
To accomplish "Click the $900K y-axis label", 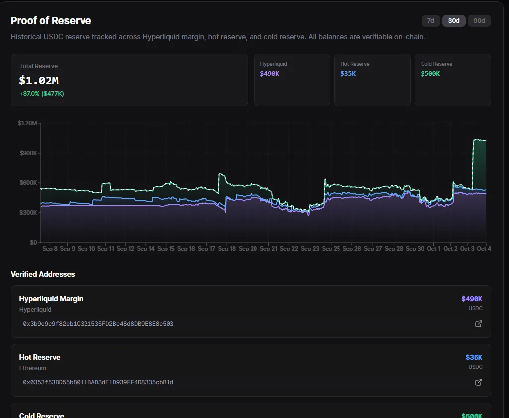I will pyautogui.click(x=28, y=153).
